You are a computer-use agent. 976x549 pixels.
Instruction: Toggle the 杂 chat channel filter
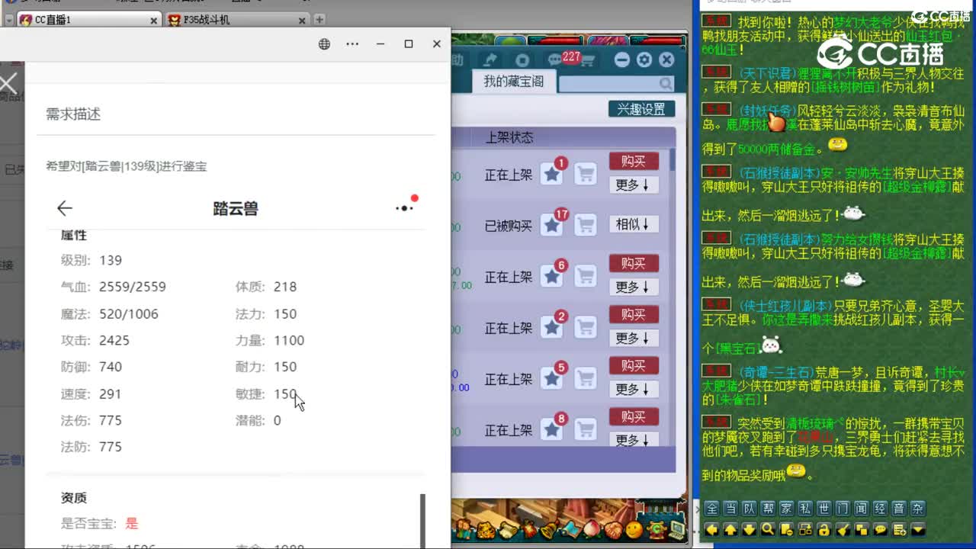click(918, 509)
